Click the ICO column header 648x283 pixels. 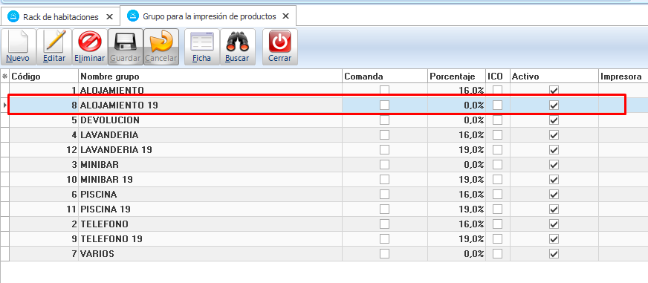[x=498, y=77]
